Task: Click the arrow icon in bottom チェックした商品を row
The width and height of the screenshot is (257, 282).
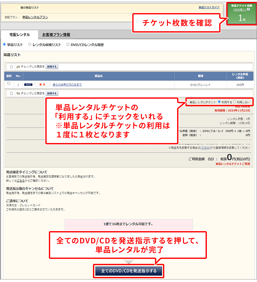Action: click(x=18, y=93)
